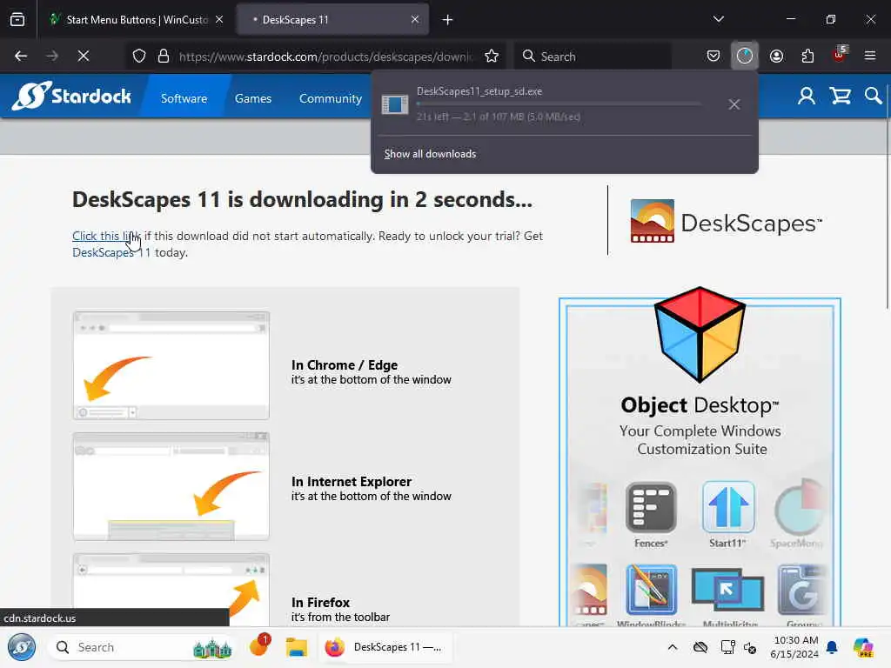
Task: Click the Chrome / Edge instruction thumbnail
Action: tap(171, 365)
